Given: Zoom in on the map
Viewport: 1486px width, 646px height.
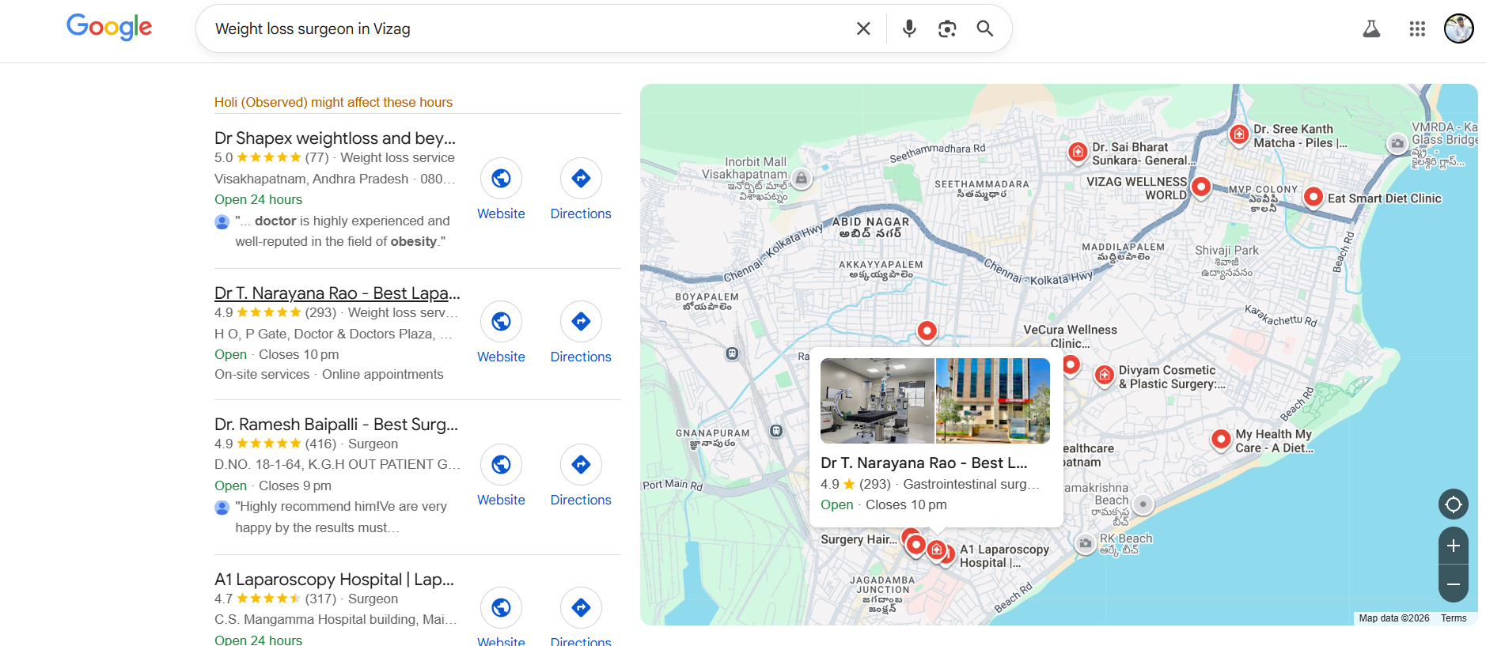Looking at the screenshot, I should [1453, 546].
